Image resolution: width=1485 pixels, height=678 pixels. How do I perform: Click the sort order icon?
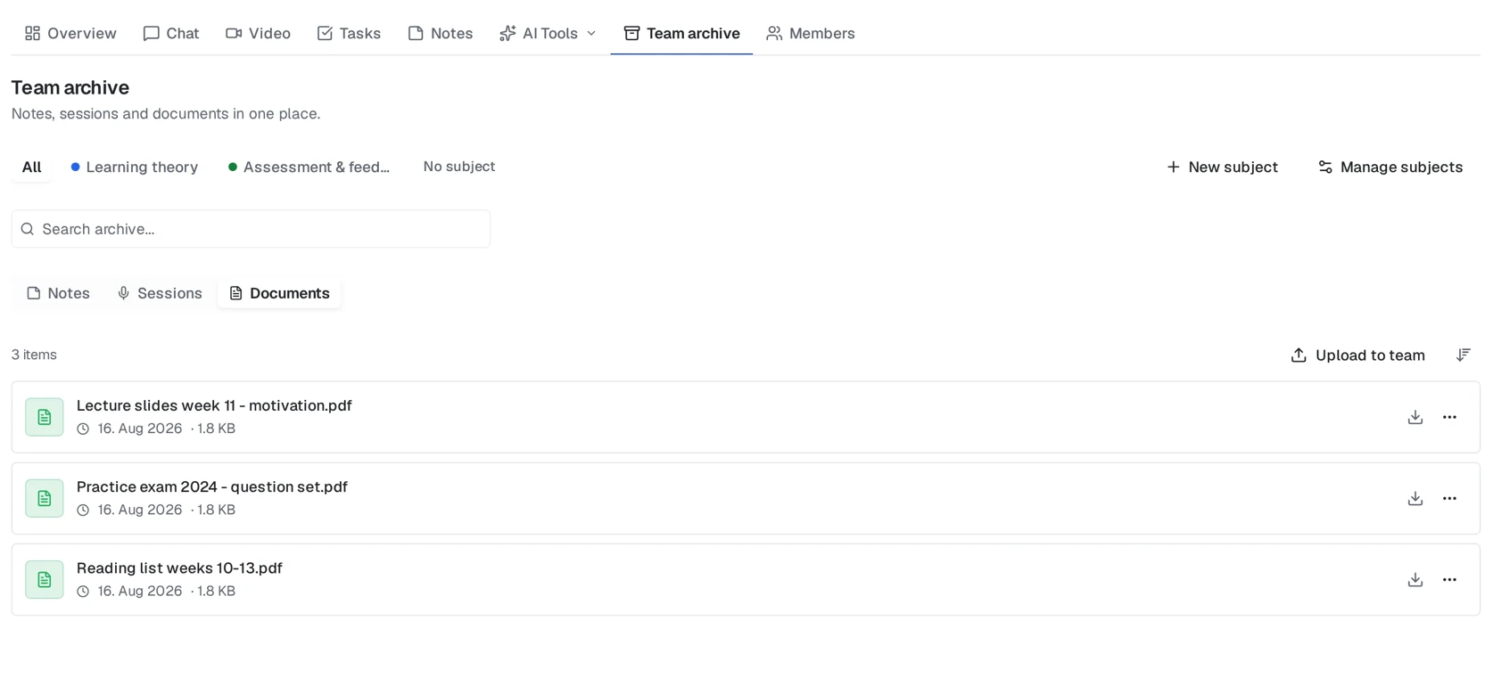(x=1463, y=355)
